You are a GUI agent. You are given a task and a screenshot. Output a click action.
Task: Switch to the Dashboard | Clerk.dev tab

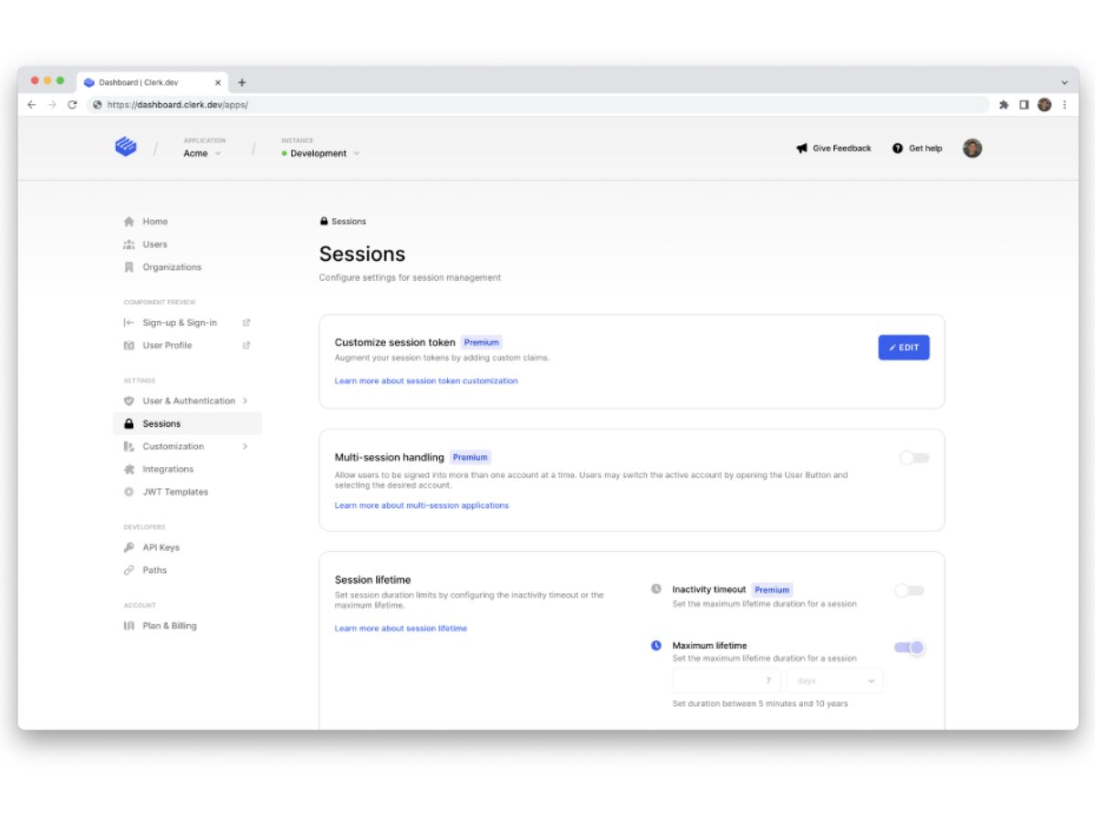point(152,82)
